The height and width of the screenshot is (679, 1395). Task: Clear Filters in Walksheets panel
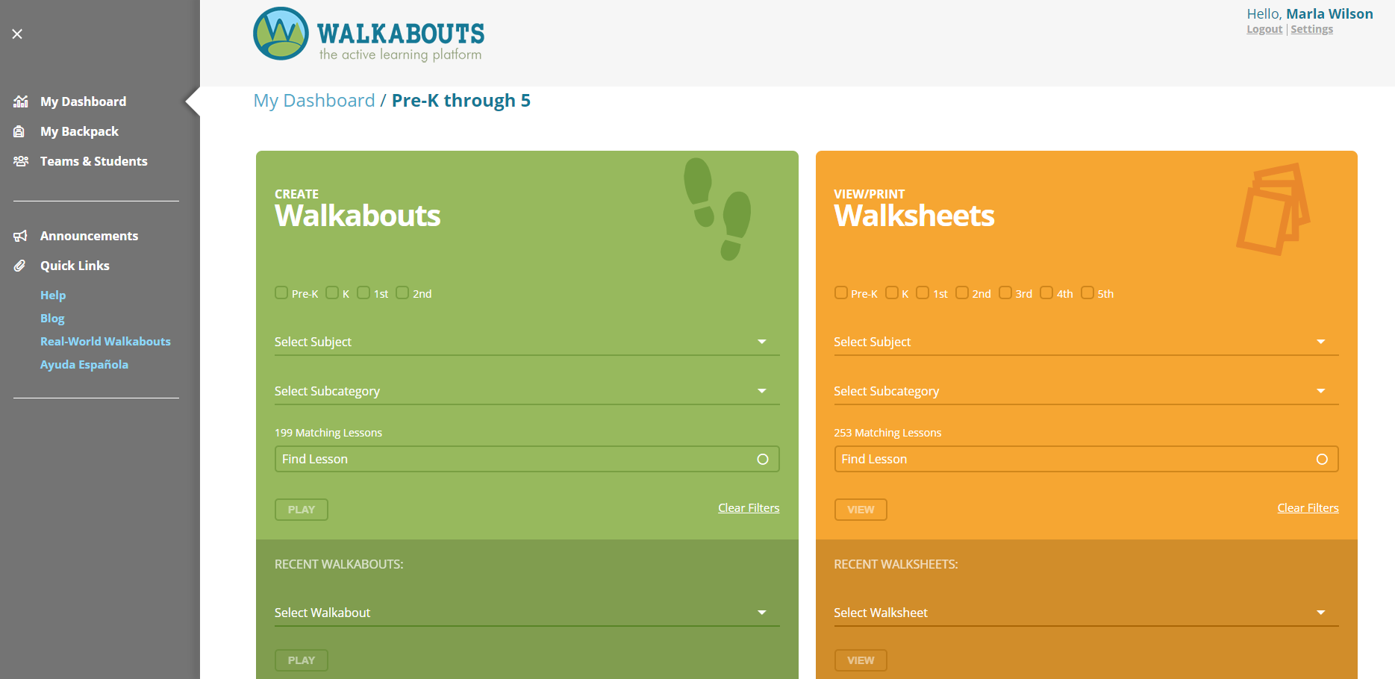tap(1308, 508)
